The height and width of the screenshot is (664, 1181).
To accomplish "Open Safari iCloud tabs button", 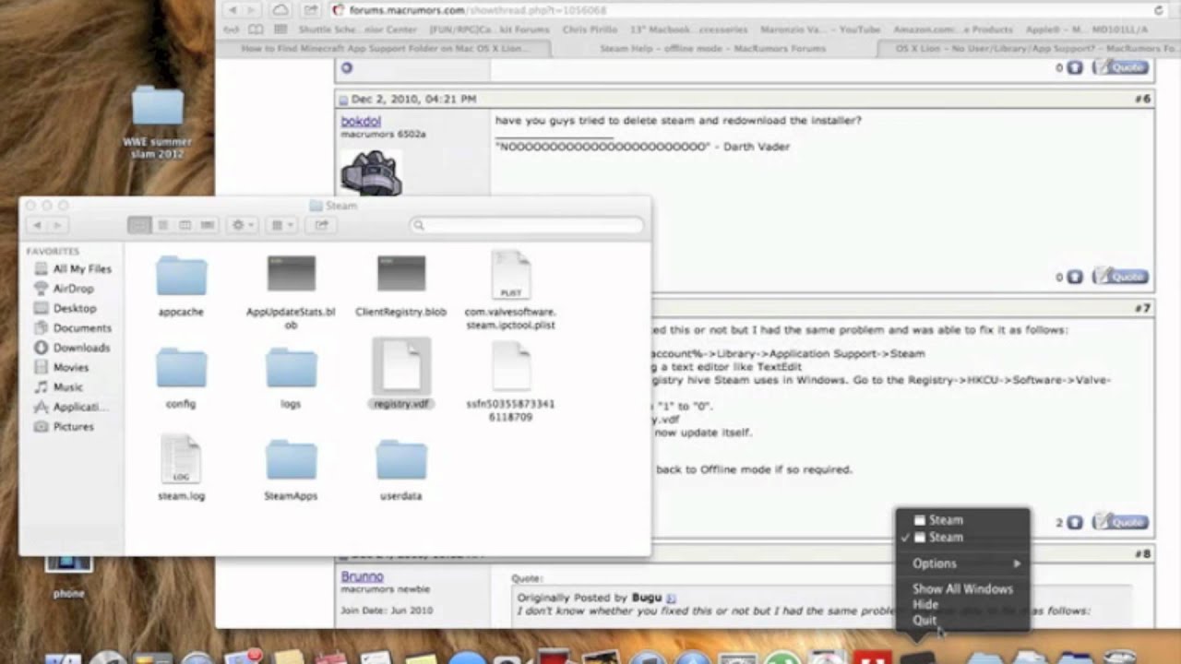I will click(280, 10).
